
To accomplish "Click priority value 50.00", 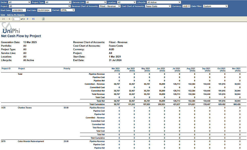I will tap(66, 108).
